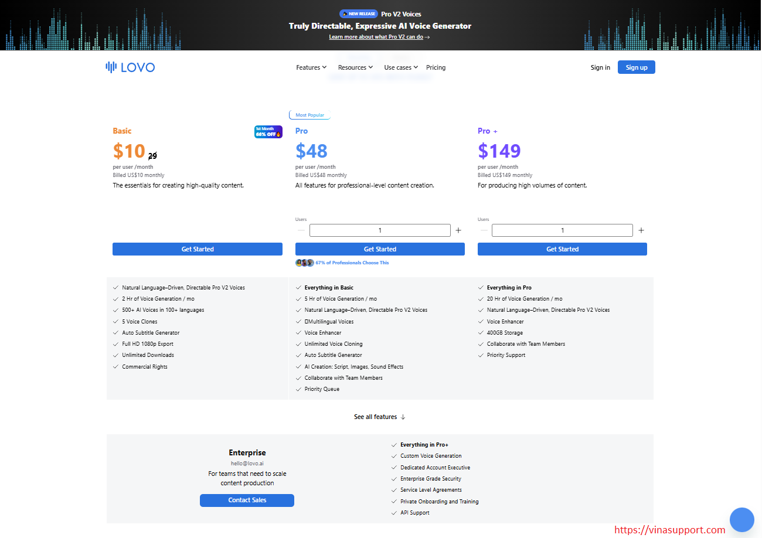Open the Learn more about Pro V2 link

pyautogui.click(x=379, y=37)
